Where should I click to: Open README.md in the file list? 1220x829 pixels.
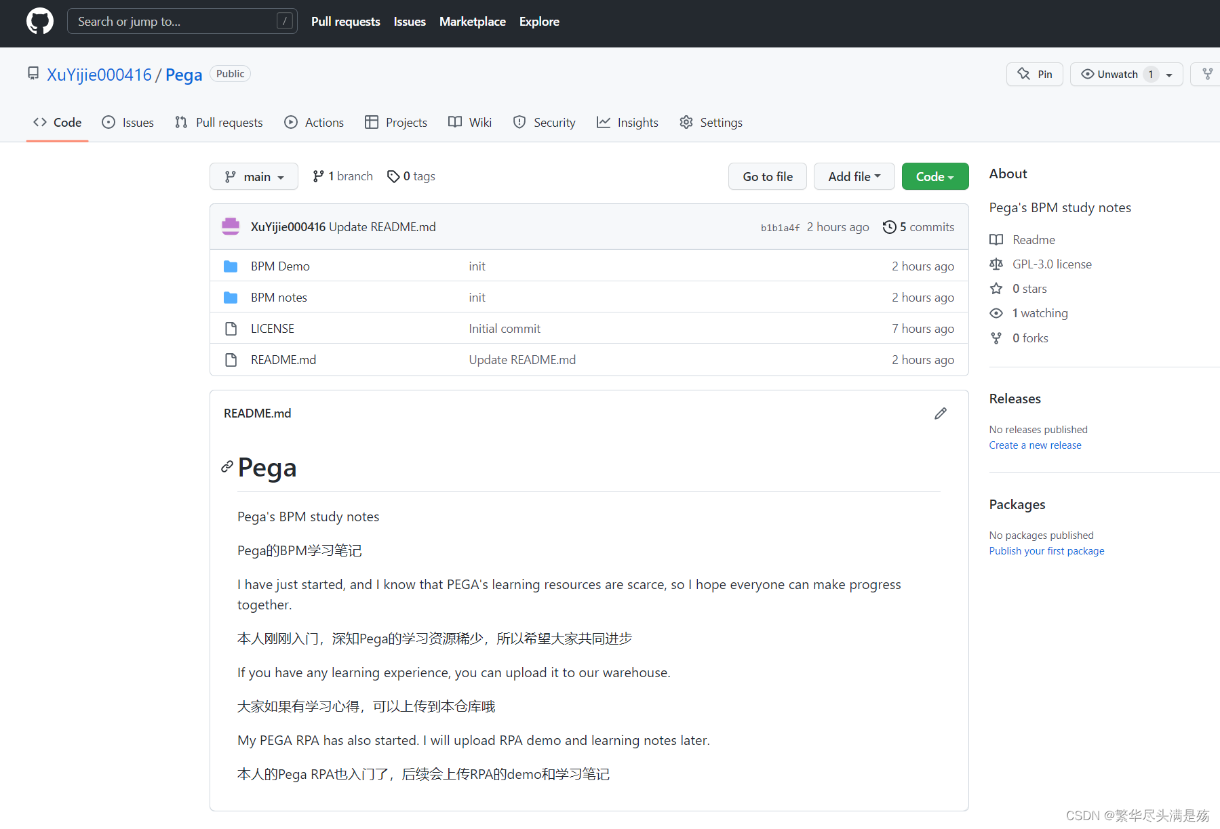283,360
